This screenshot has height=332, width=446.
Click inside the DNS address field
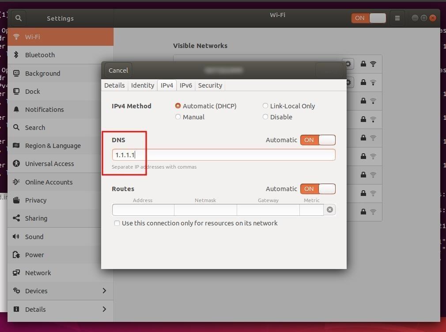[x=223, y=155]
